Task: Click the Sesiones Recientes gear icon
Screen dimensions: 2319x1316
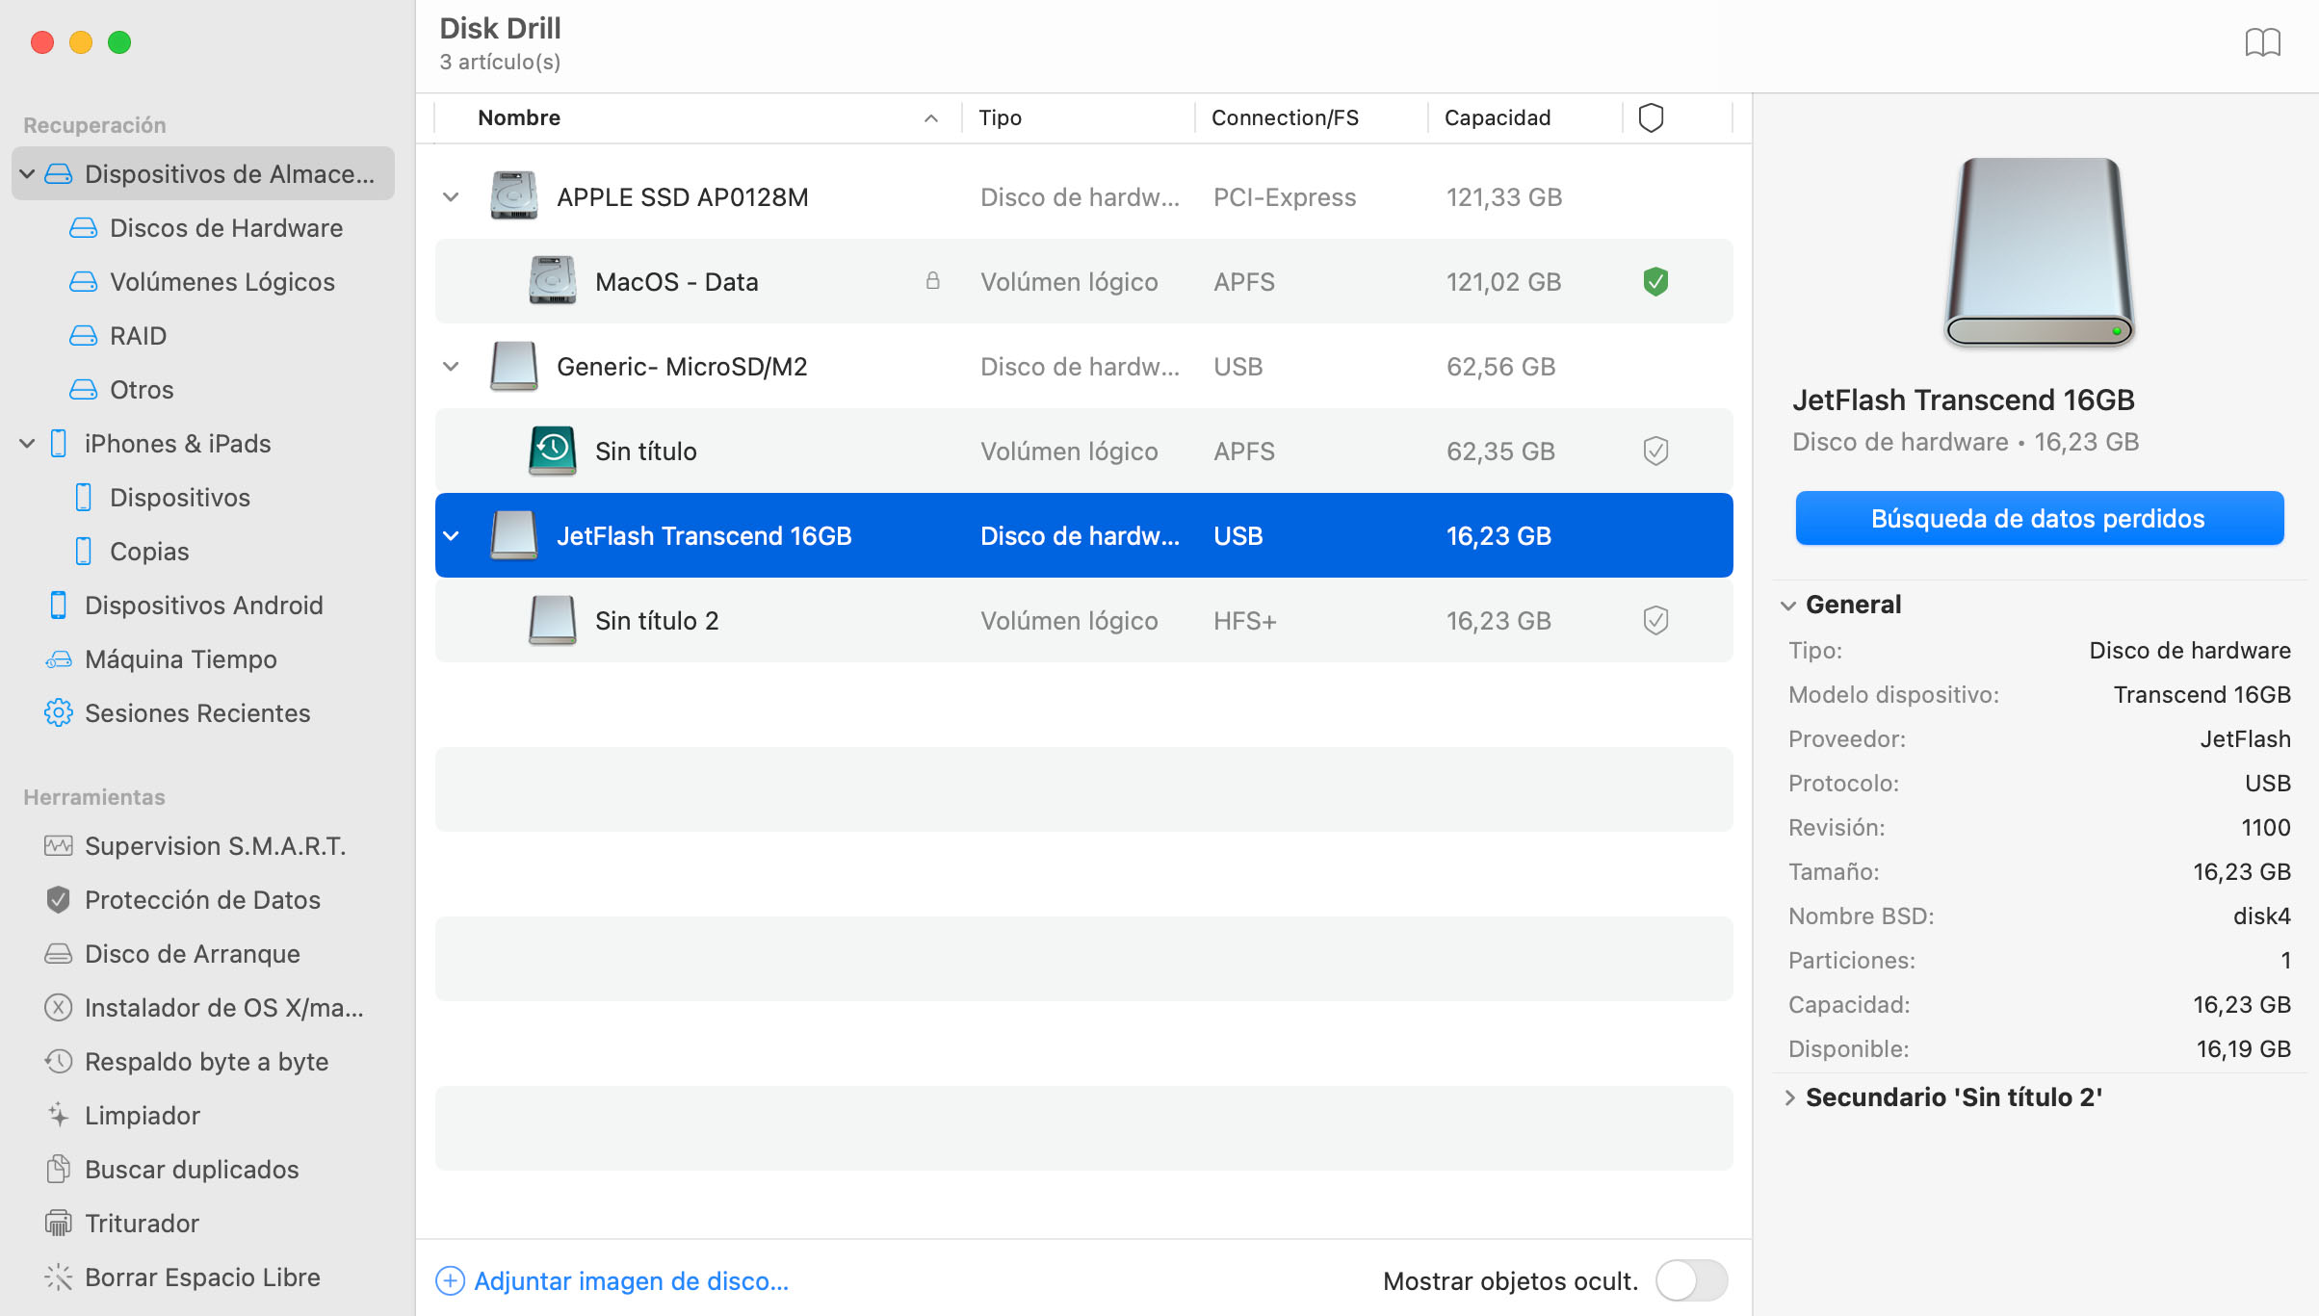Action: 58,713
